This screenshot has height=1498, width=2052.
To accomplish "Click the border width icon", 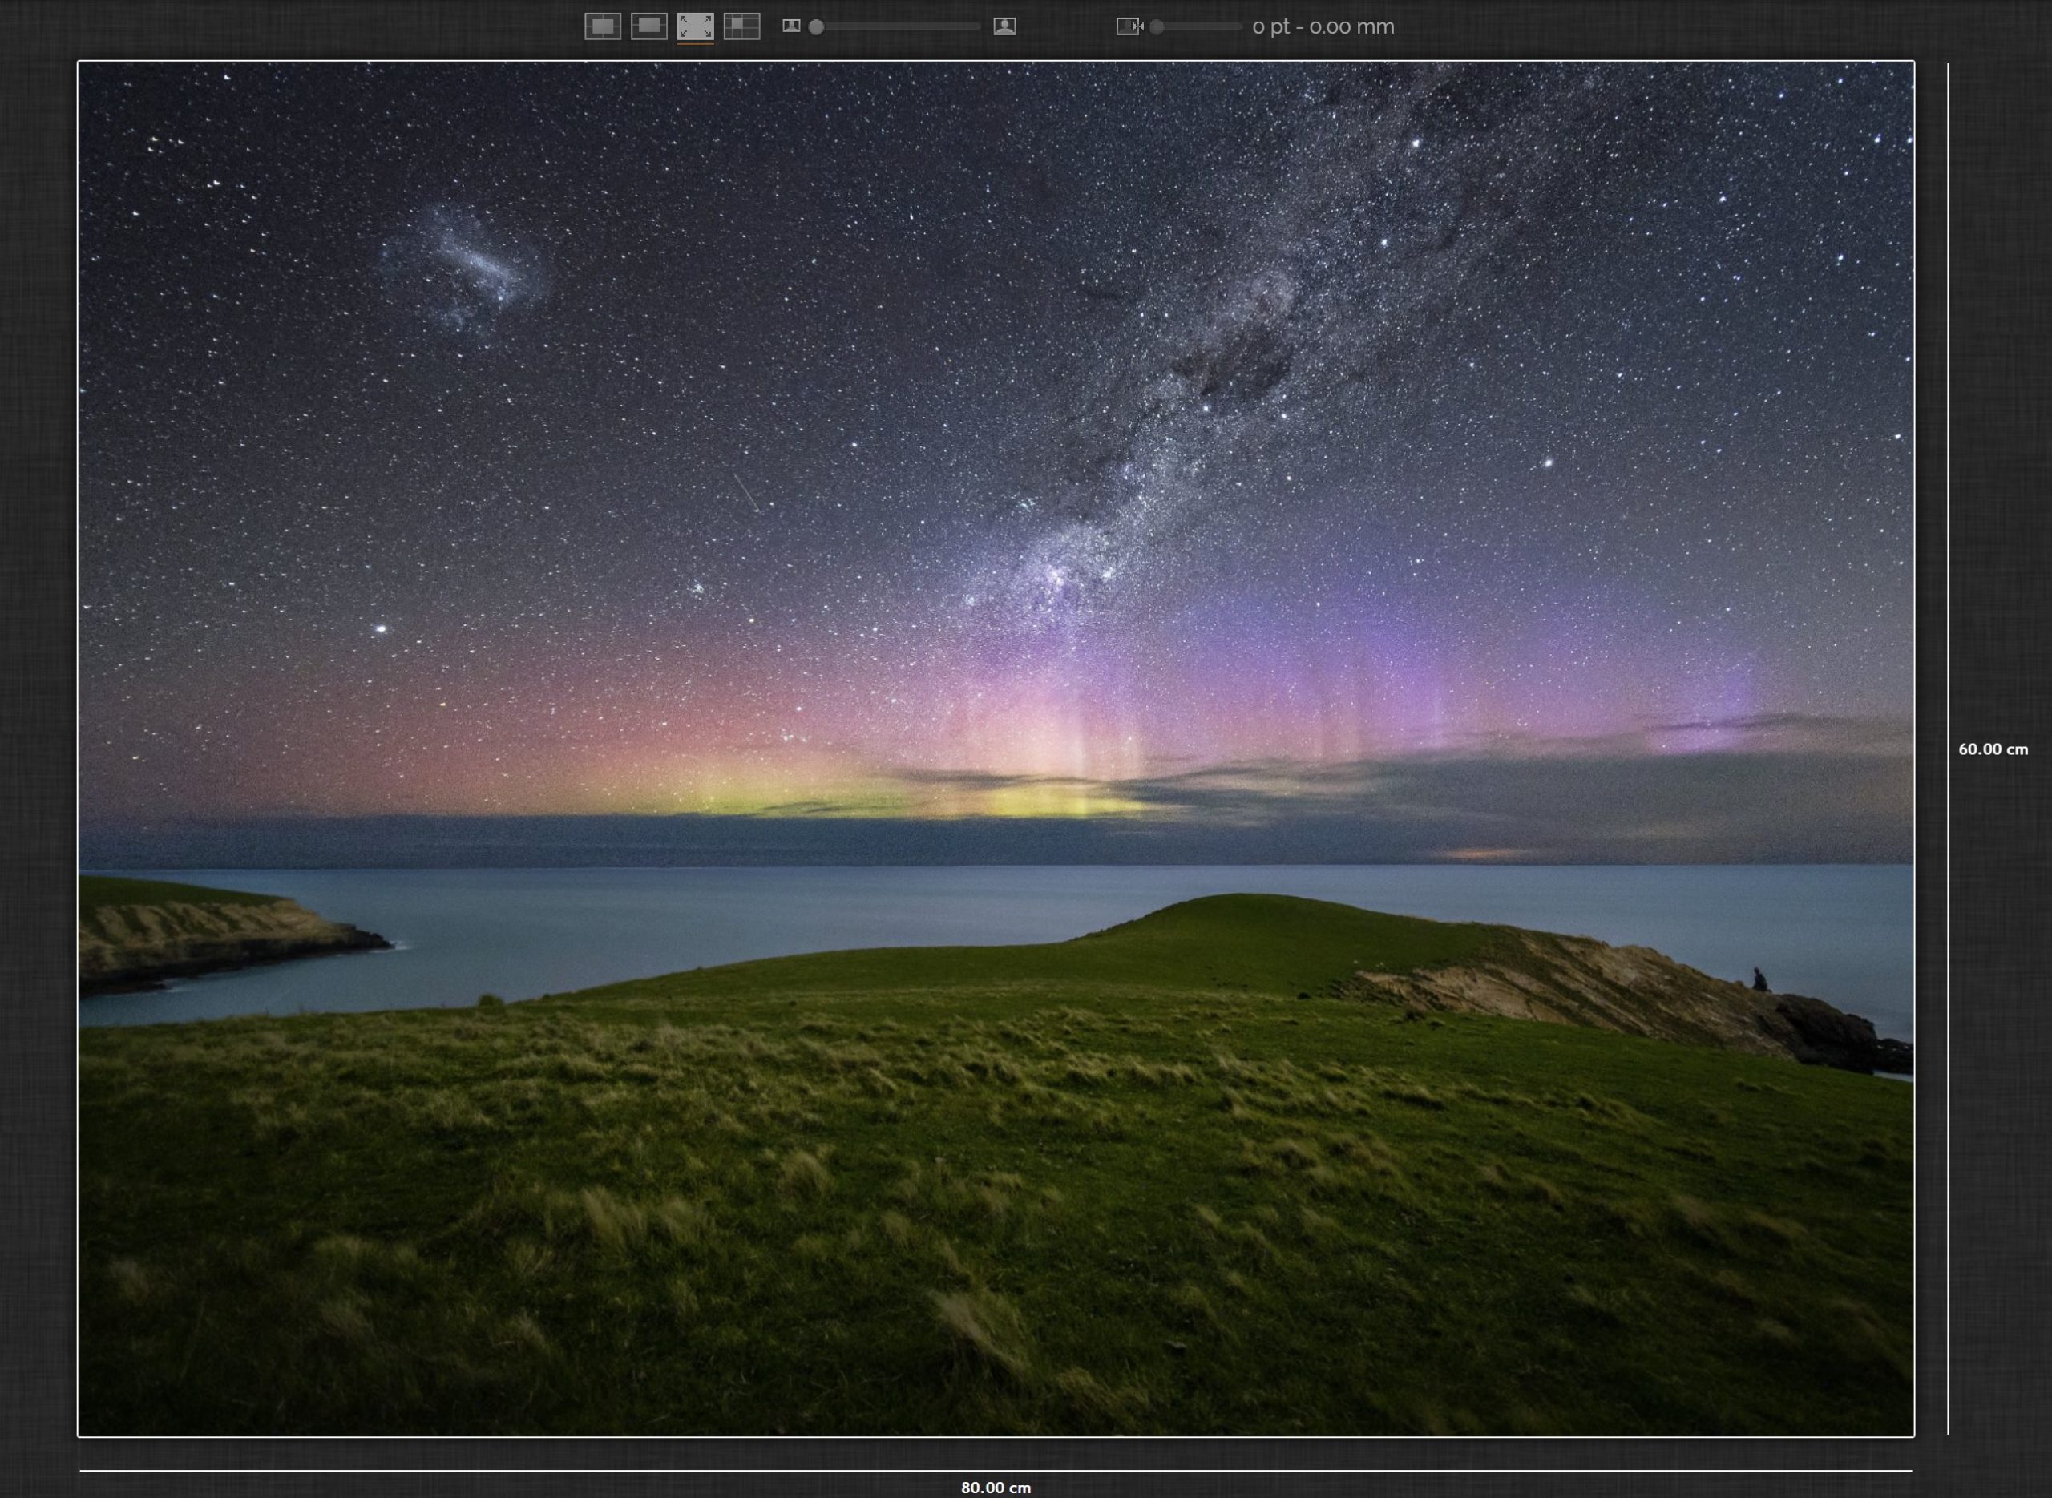I will (1129, 26).
